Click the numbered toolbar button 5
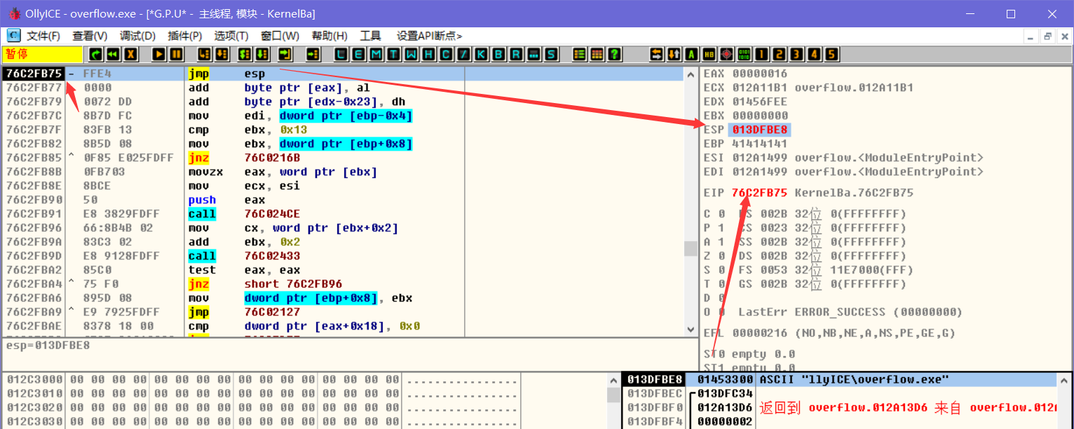Viewport: 1074px width, 429px height. (x=831, y=54)
